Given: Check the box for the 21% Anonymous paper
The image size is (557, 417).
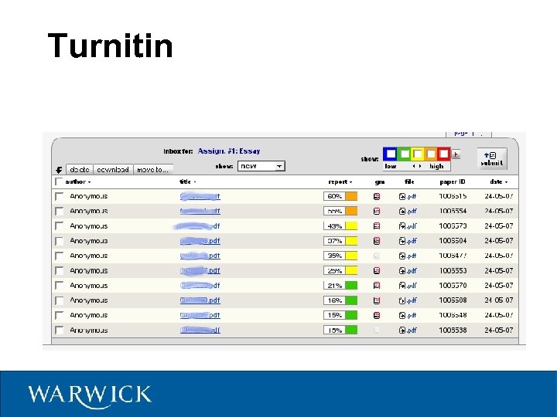Looking at the screenshot, I should pos(59,286).
